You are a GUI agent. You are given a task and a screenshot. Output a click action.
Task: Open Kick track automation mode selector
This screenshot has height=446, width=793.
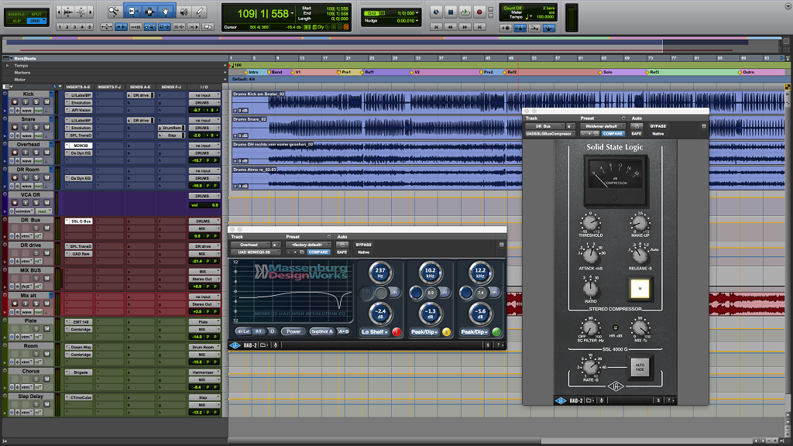click(39, 110)
